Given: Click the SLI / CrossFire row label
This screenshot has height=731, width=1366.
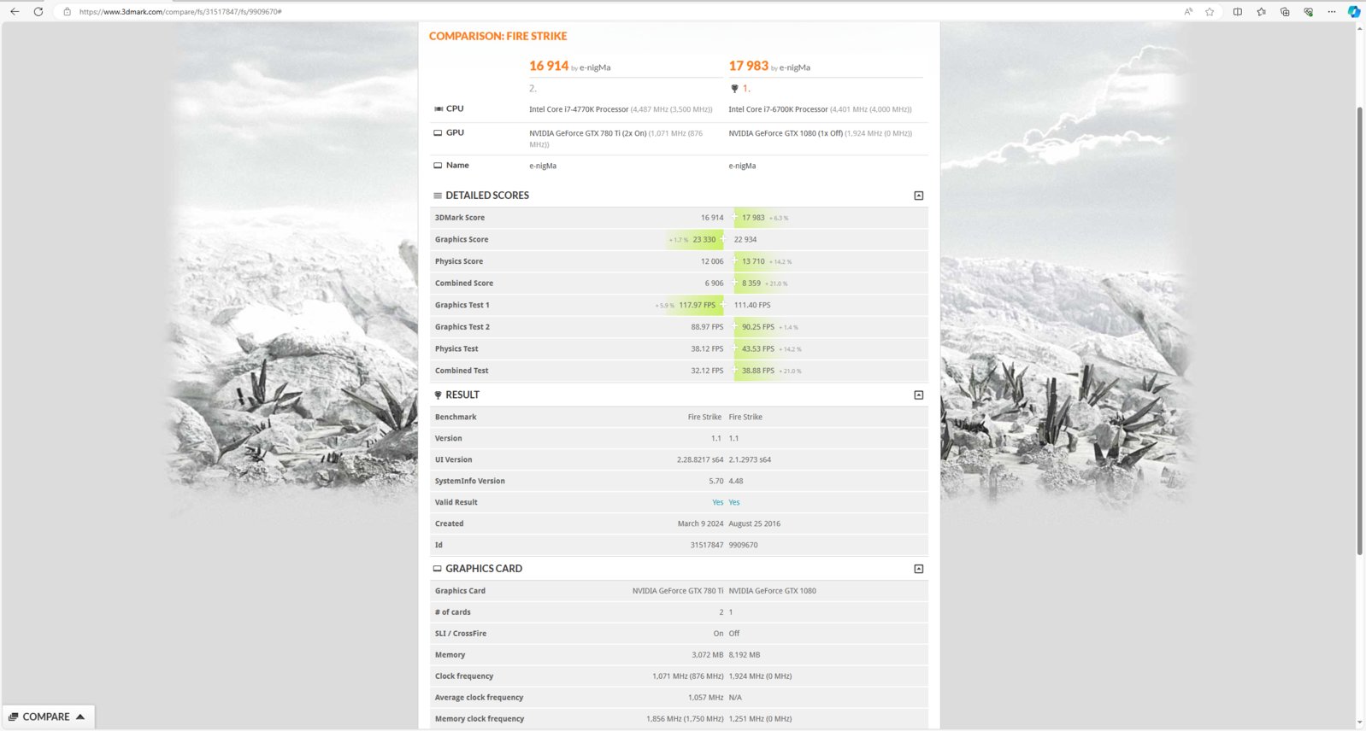Looking at the screenshot, I should click(x=461, y=634).
